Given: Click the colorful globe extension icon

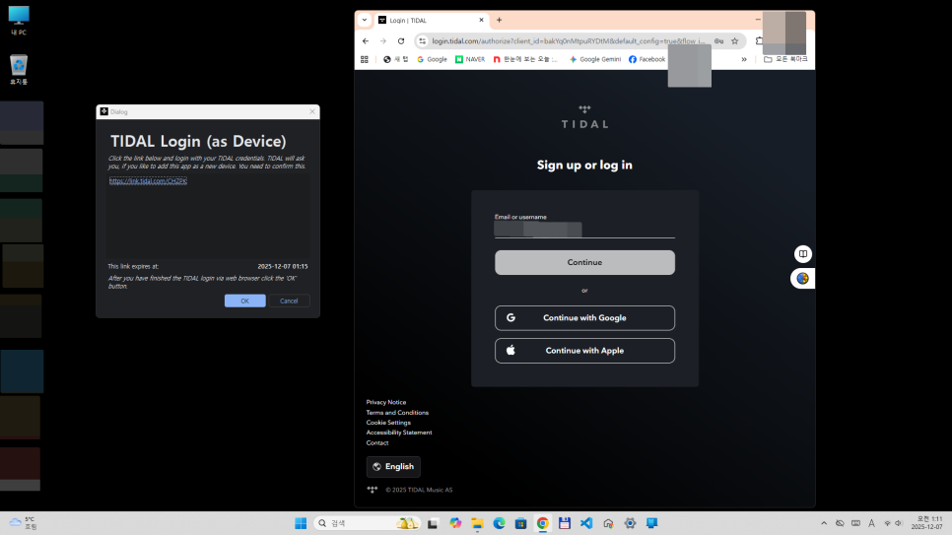Looking at the screenshot, I should tap(802, 278).
